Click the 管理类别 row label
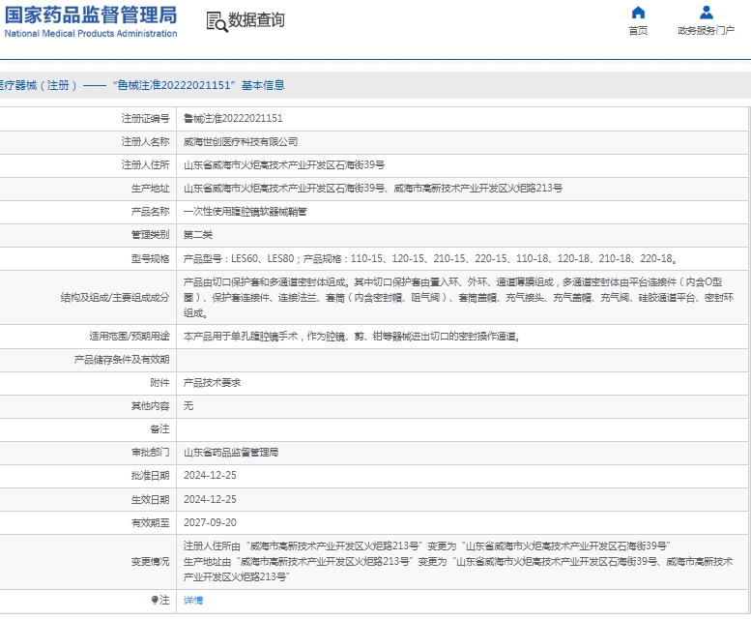751x619 pixels. [150, 235]
